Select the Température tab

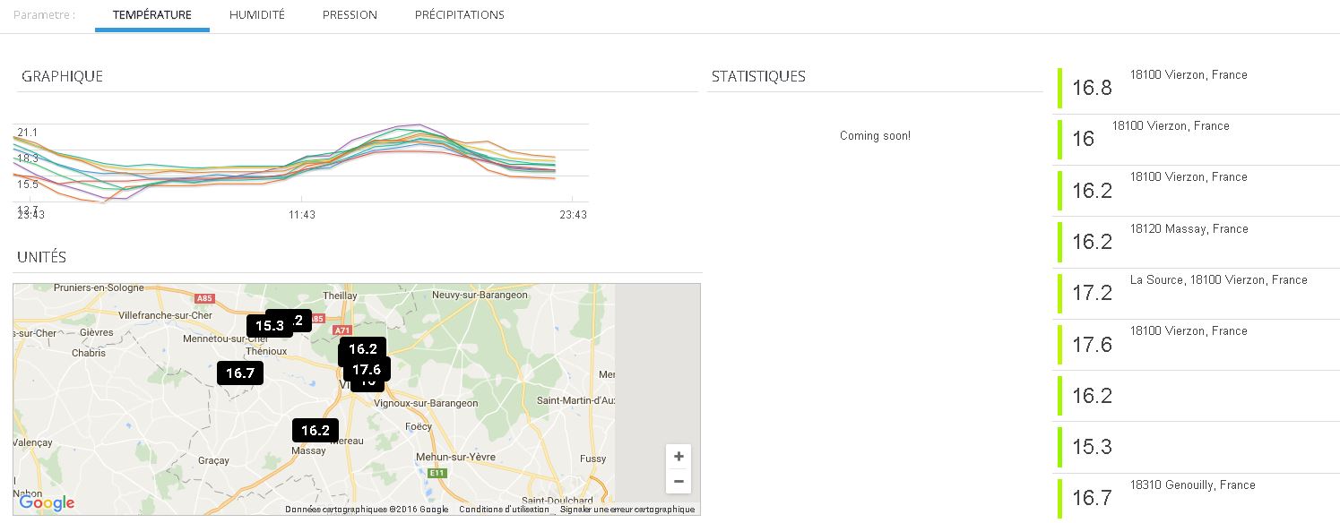tap(152, 15)
